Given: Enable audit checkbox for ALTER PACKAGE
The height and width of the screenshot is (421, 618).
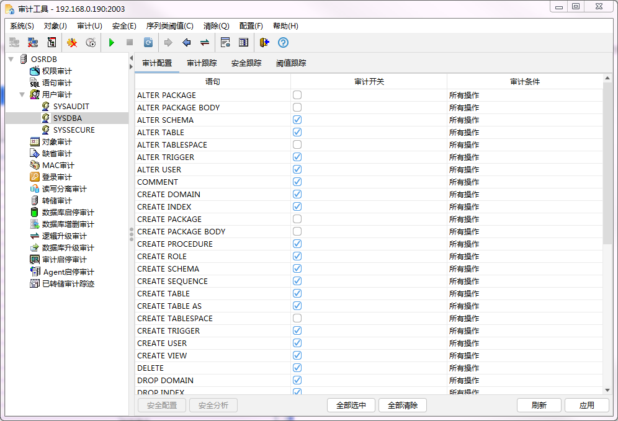Looking at the screenshot, I should point(297,95).
